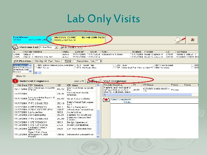Viewport: 207px width, 155px height.
Task: Click scroll-down arrow of Historical Diagnosis list
Action: [98, 137]
